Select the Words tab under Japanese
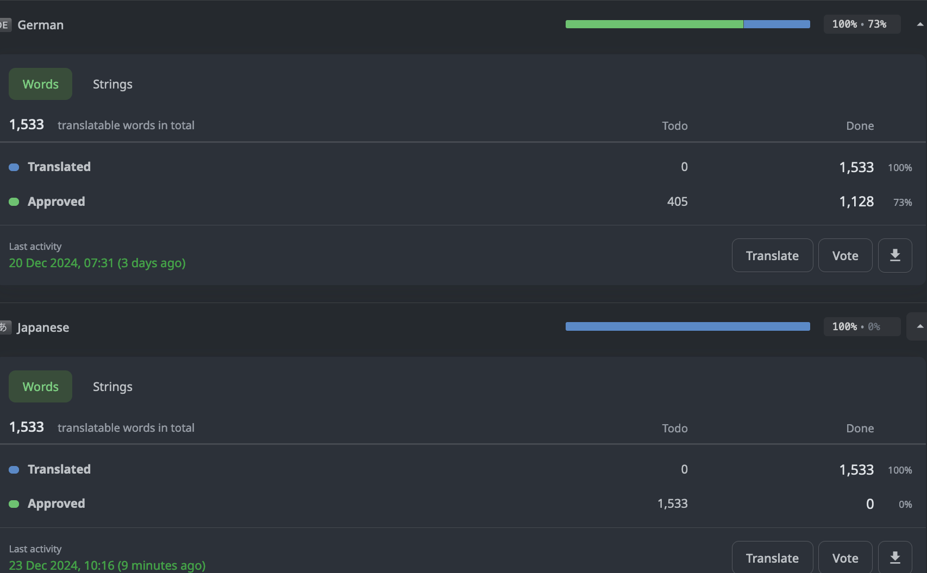The width and height of the screenshot is (927, 573). point(40,387)
